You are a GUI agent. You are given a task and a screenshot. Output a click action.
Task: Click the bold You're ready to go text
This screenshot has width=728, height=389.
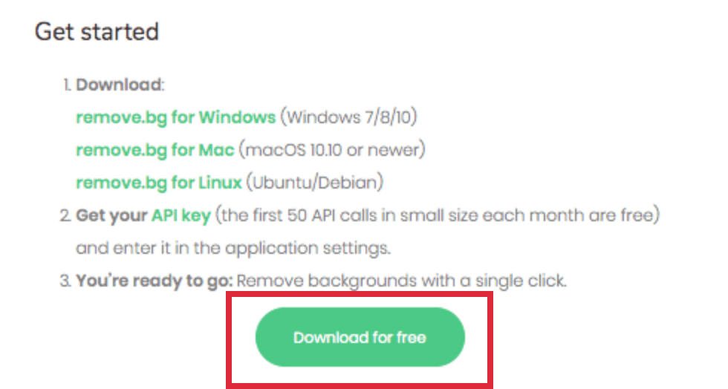pyautogui.click(x=155, y=281)
